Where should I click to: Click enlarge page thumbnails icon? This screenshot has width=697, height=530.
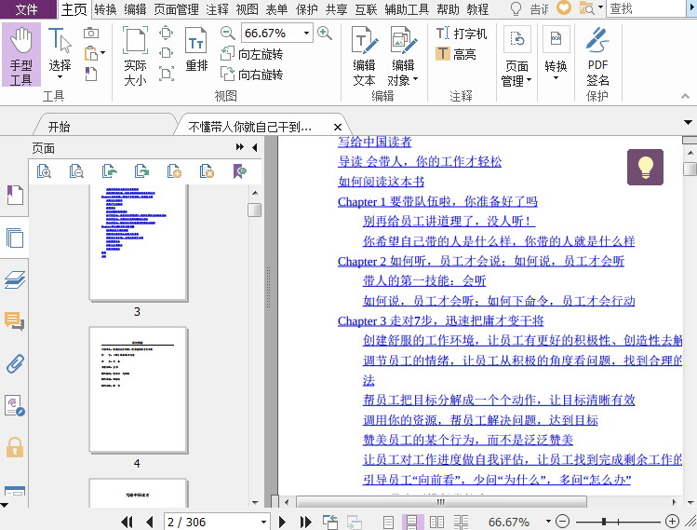(x=44, y=171)
